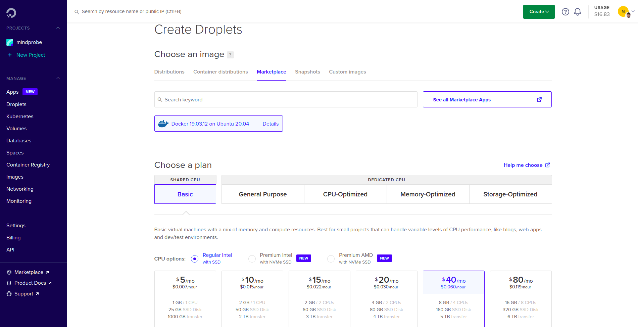This screenshot has height=327, width=638.
Task: Click the external link icon beside Help me choose
Action: coord(548,165)
